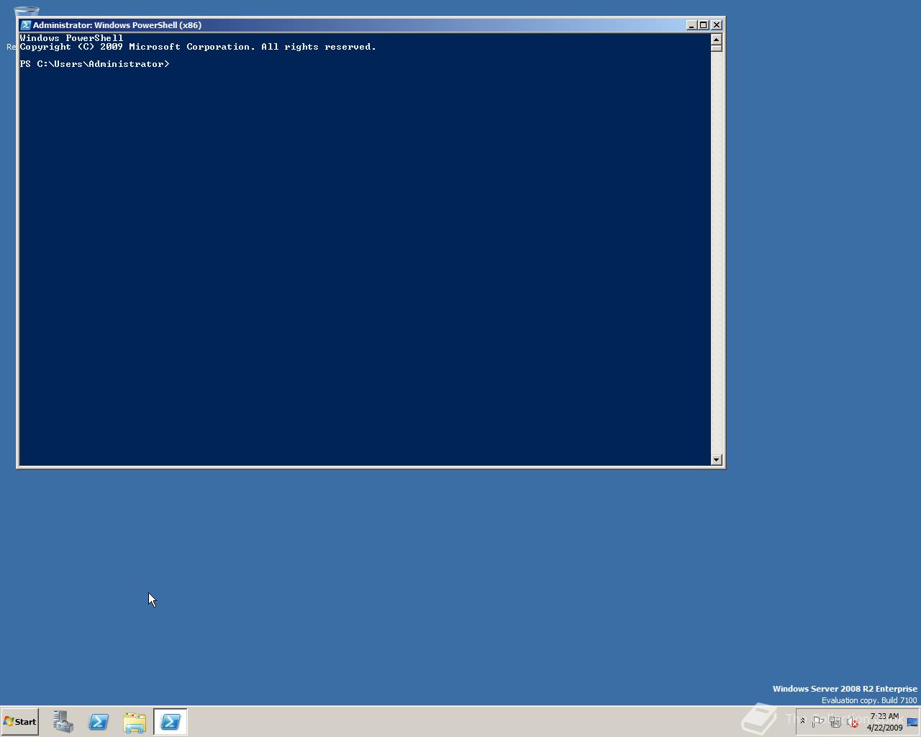Open the pinned PowerShell taskbar shortcut
The width and height of the screenshot is (921, 737).
[x=99, y=722]
